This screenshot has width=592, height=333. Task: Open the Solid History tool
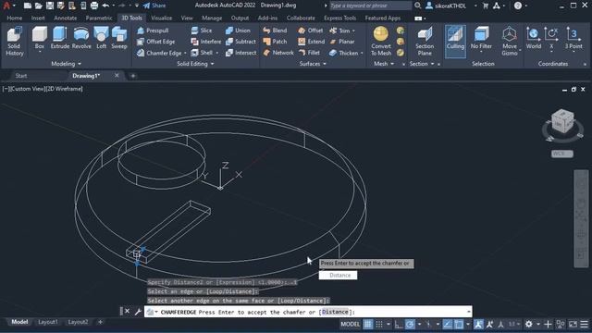click(15, 41)
